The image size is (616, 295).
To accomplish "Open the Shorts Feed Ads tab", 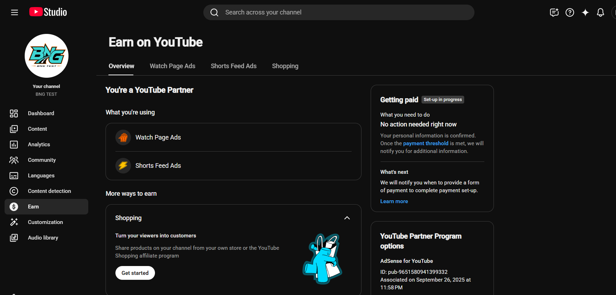I will [234, 66].
